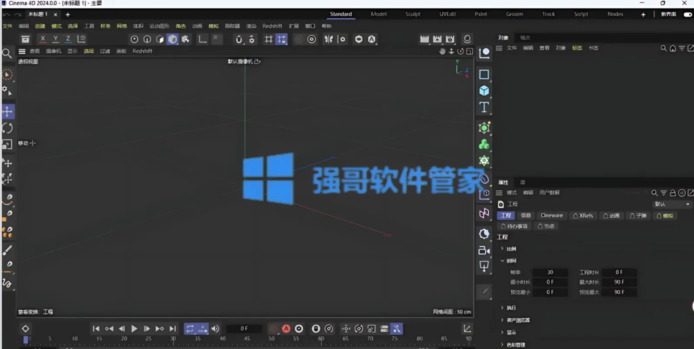Open the 文件 menu in main menu bar

pyautogui.click(x=7, y=26)
